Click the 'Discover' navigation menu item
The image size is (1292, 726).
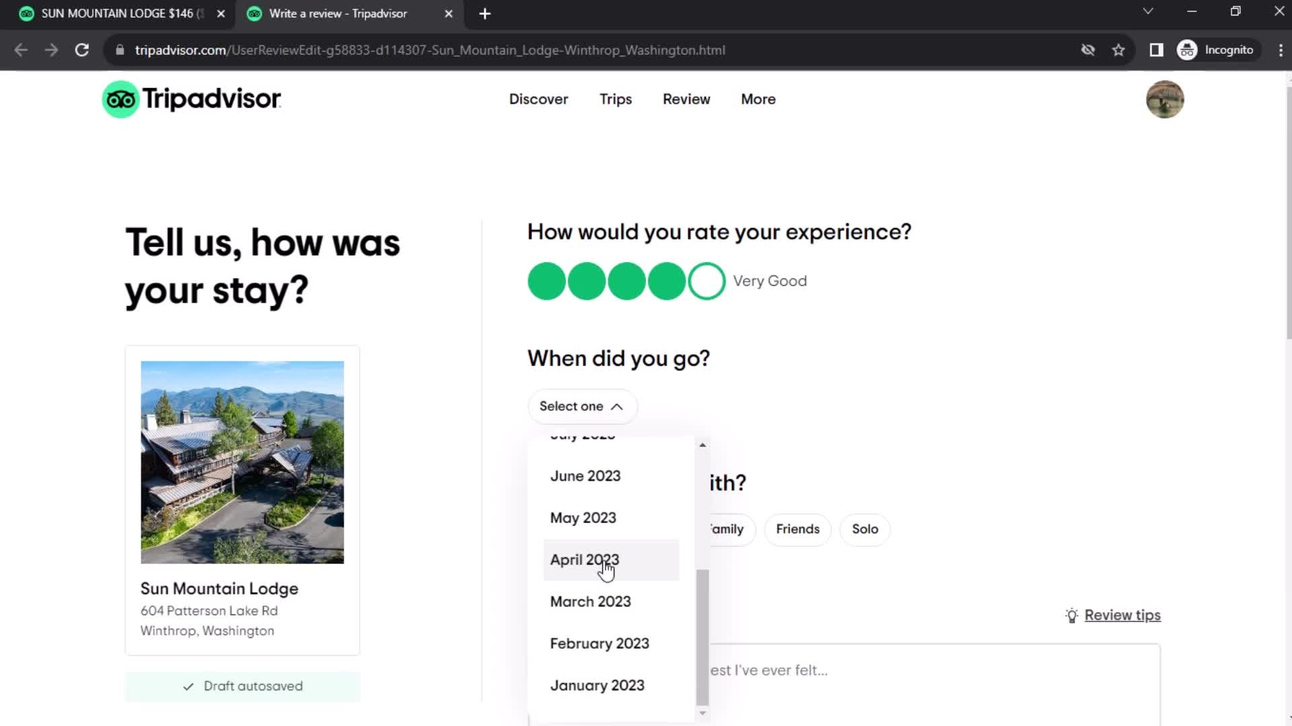538,98
